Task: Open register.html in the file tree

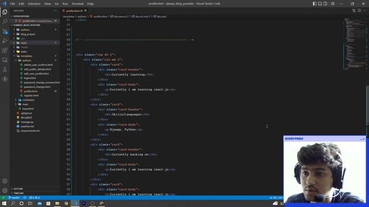Action: coord(31,95)
